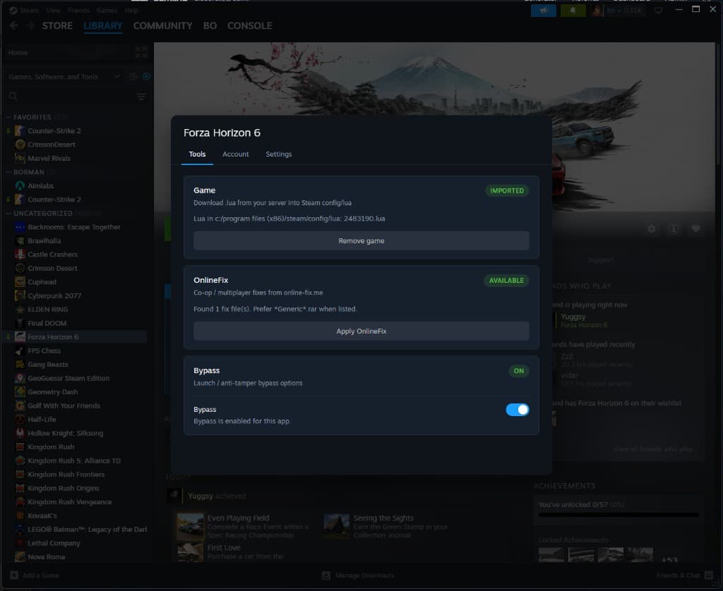Select the Tools tab
Image resolution: width=723 pixels, height=591 pixels.
(197, 154)
